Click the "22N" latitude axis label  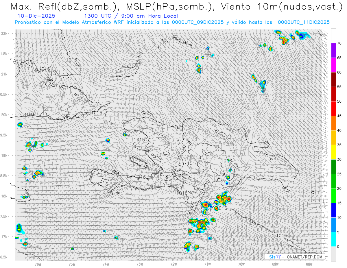tap(5, 33)
